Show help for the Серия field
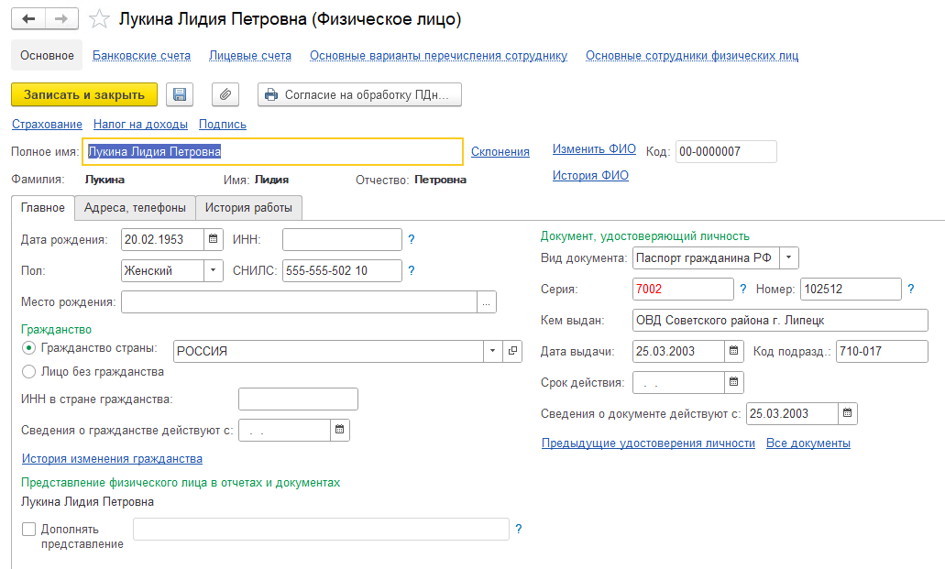The width and height of the screenshot is (945, 569). 743,289
